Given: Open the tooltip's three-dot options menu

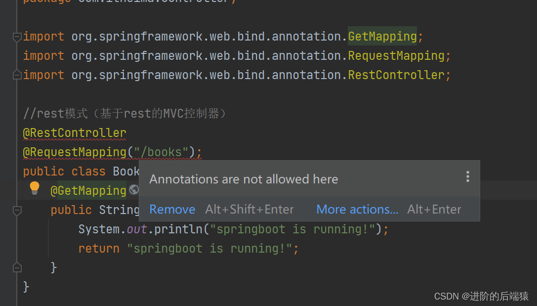Looking at the screenshot, I should pos(467,177).
